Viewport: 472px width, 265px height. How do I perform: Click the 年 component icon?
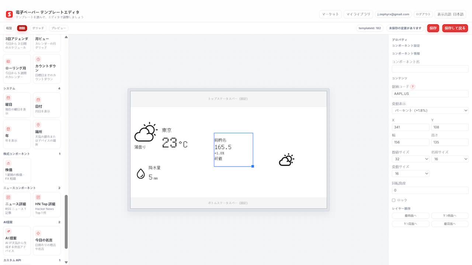(8, 129)
